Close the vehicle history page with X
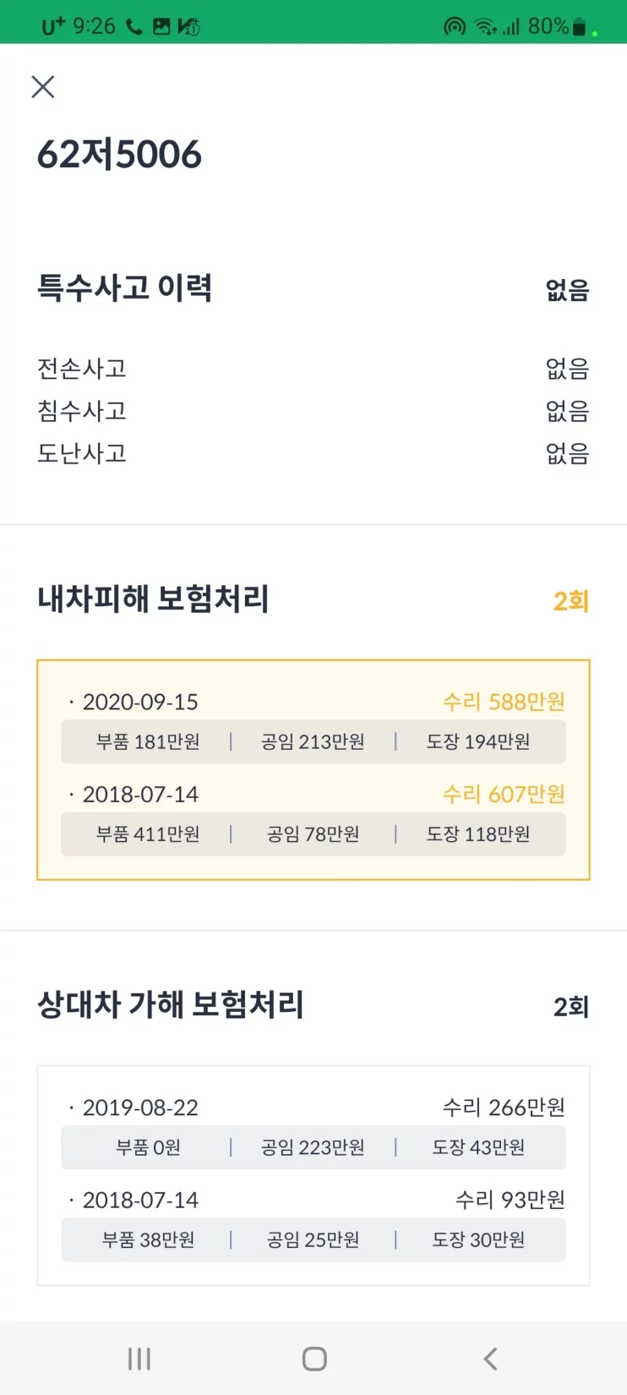The image size is (627, 1395). (x=43, y=86)
